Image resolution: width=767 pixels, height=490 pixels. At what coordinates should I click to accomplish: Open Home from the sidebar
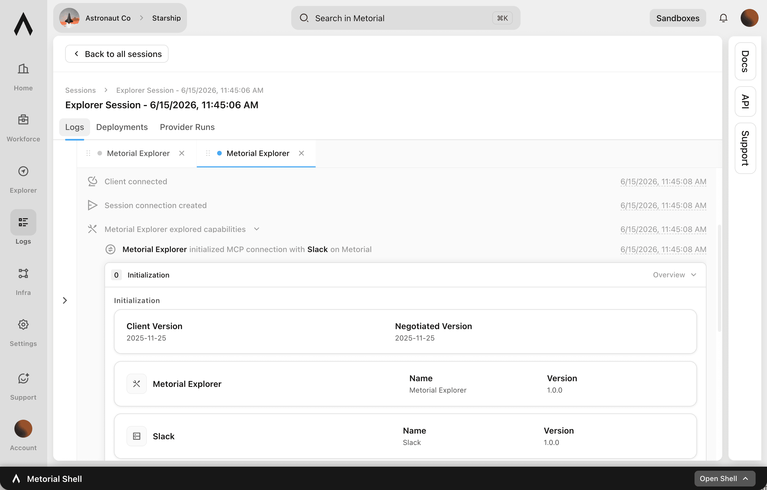[23, 77]
